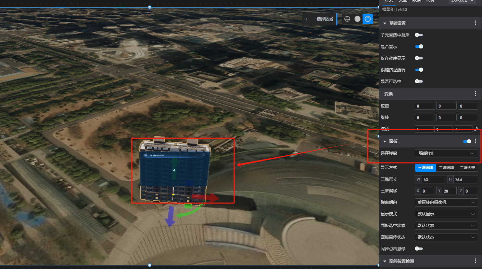This screenshot has width=482, height=269.
Task: Click the 三维偏移 X input field
Action: point(425,191)
